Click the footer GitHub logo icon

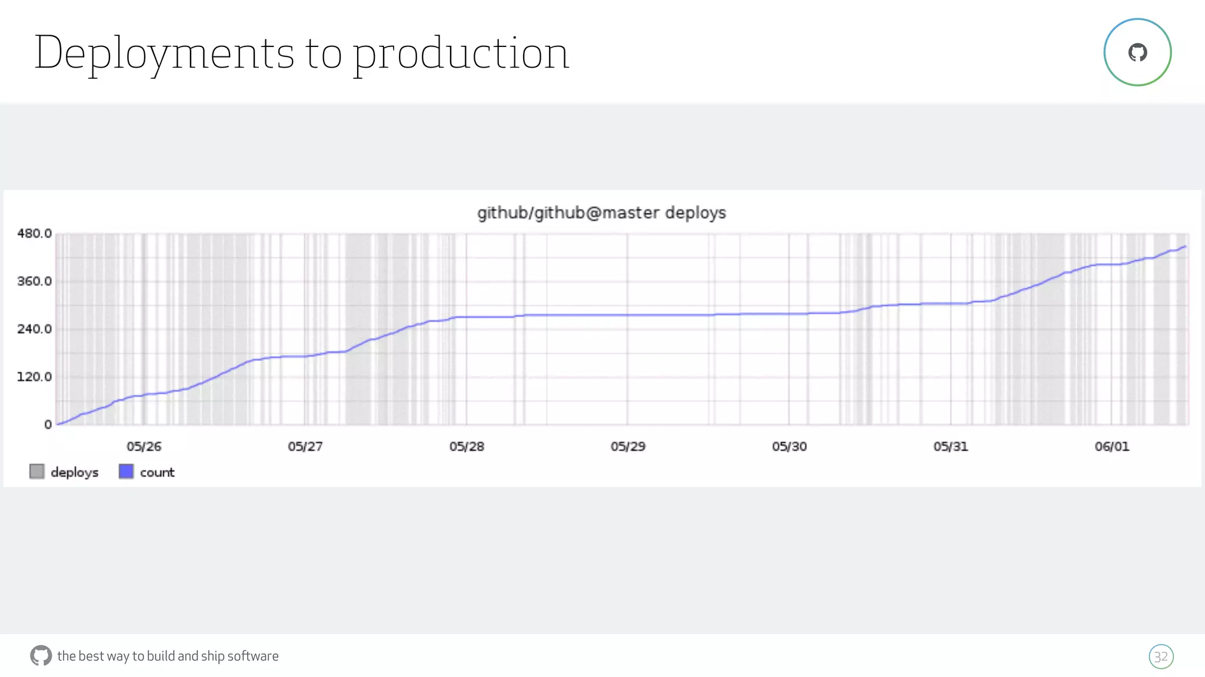(x=41, y=655)
